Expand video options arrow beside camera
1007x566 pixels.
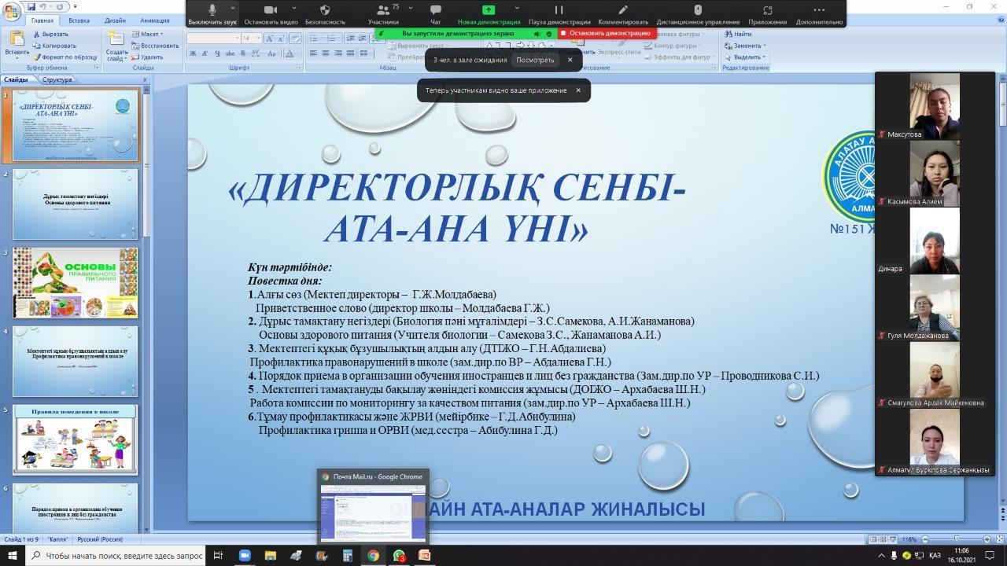[293, 9]
